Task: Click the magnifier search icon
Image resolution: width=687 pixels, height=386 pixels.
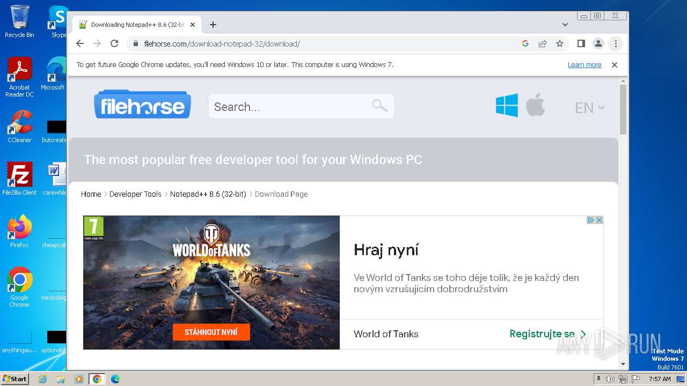Action: [379, 106]
